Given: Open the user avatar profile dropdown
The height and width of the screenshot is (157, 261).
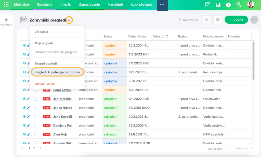Looking at the screenshot, I should [254, 5].
